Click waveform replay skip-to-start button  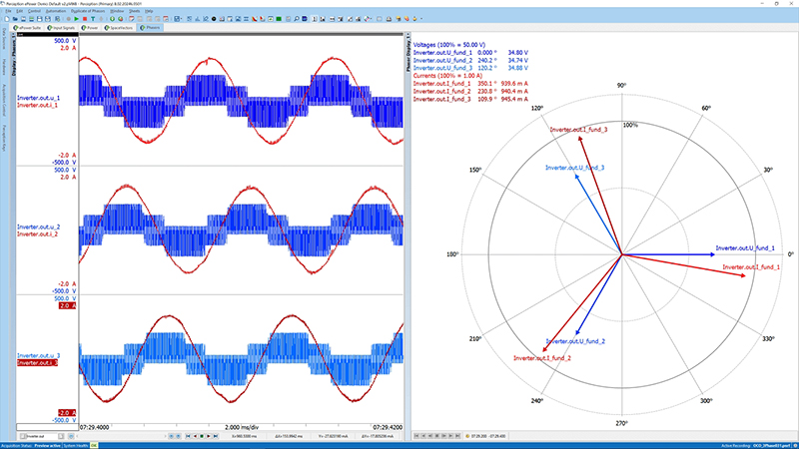click(x=188, y=436)
